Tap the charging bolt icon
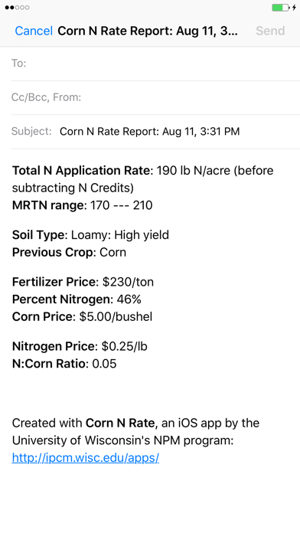 294,8
